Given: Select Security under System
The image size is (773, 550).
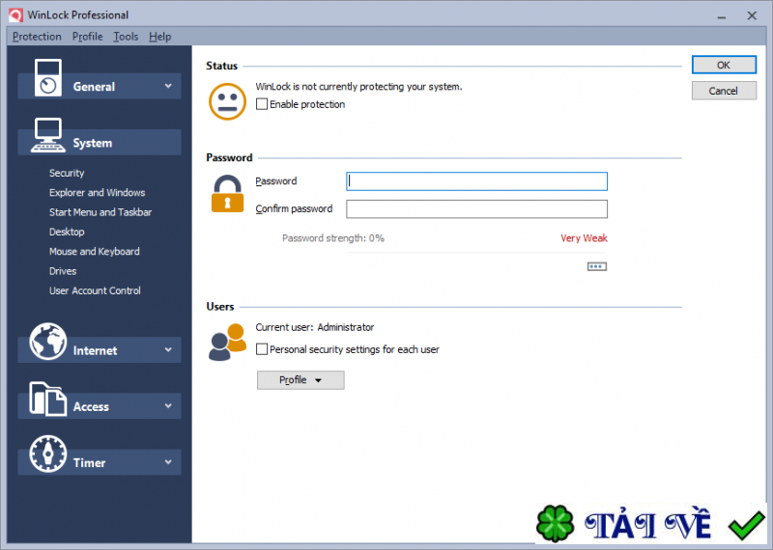Looking at the screenshot, I should pos(67,173).
